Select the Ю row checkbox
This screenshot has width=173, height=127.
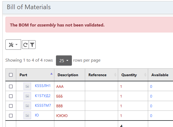coord(11,116)
